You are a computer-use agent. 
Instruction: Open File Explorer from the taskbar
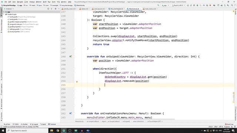pyautogui.click(x=52, y=130)
